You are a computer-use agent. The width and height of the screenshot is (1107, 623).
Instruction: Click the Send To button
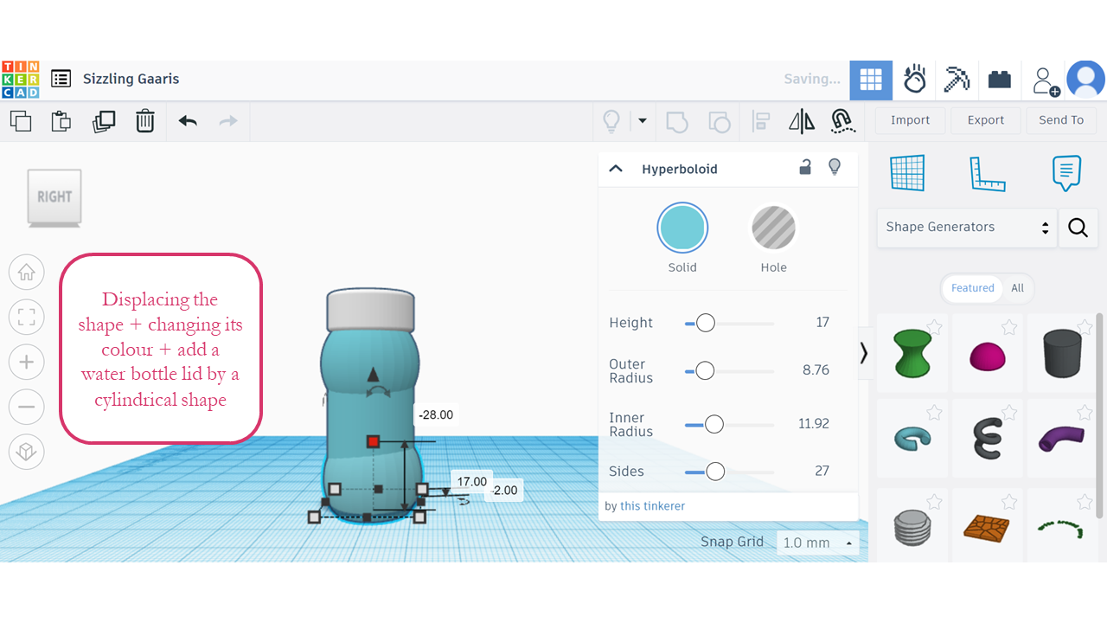pyautogui.click(x=1061, y=120)
